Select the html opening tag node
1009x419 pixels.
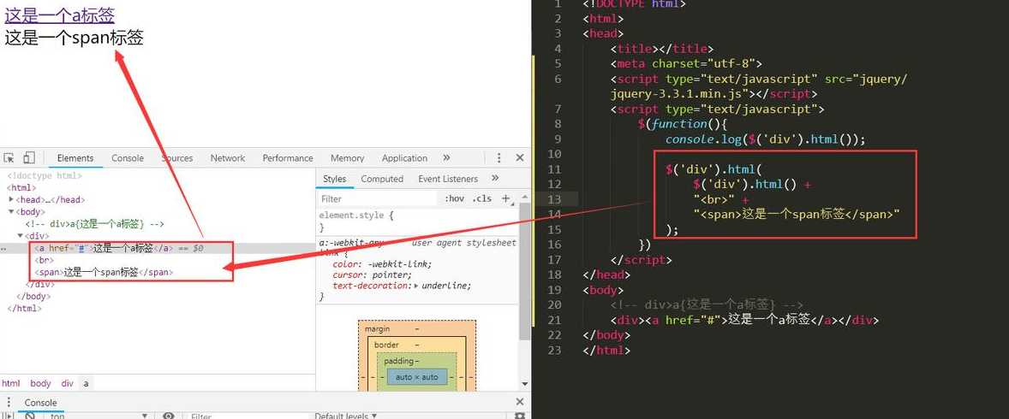pos(21,187)
